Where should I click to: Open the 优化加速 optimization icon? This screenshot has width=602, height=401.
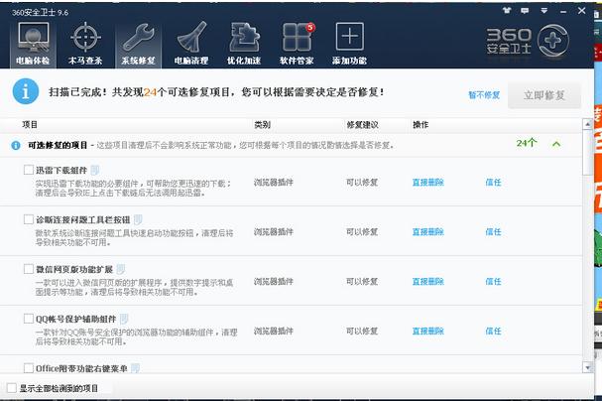pyautogui.click(x=244, y=43)
